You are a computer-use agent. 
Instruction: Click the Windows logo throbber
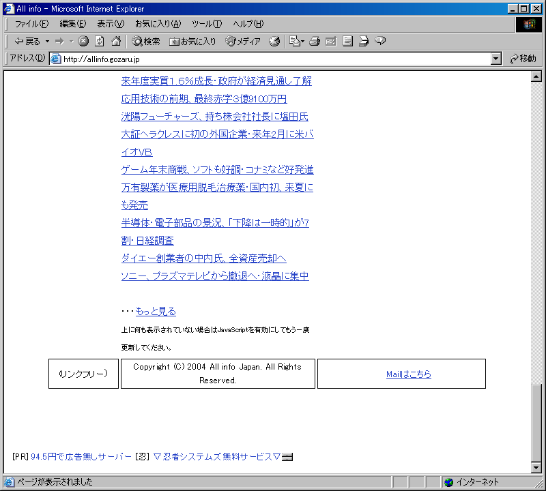[528, 24]
